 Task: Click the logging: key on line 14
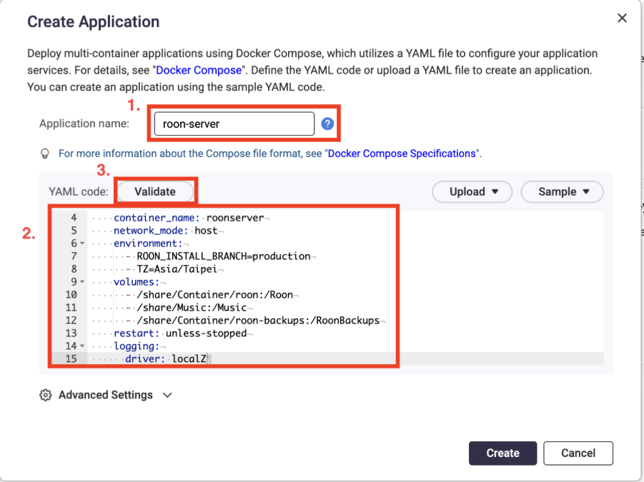coord(137,346)
